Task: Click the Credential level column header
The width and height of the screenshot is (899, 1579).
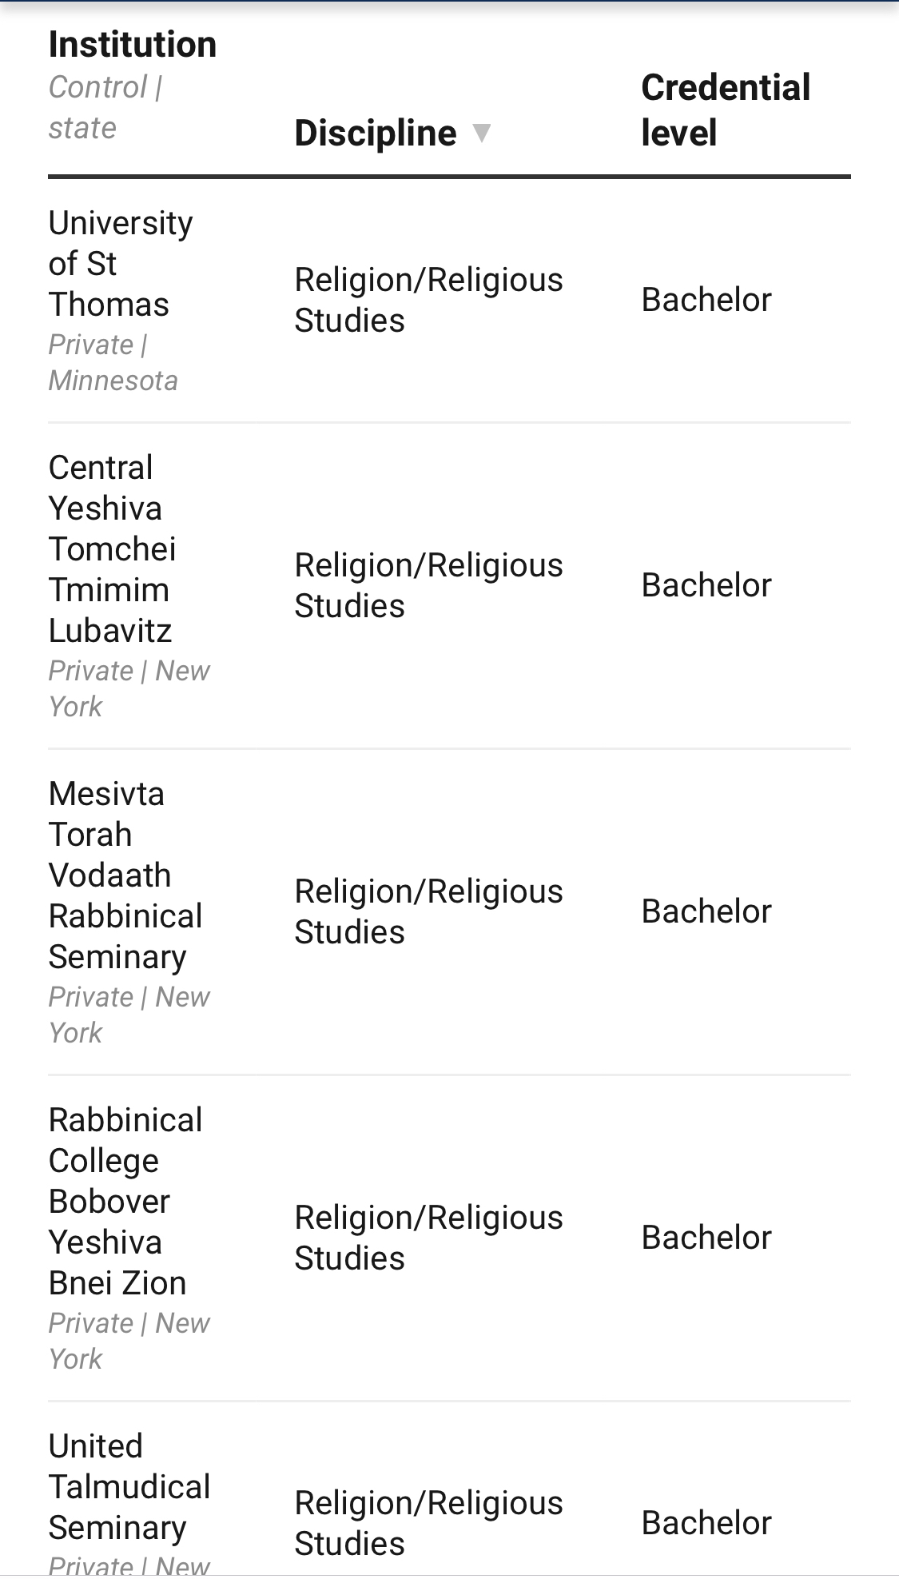Action: [725, 110]
